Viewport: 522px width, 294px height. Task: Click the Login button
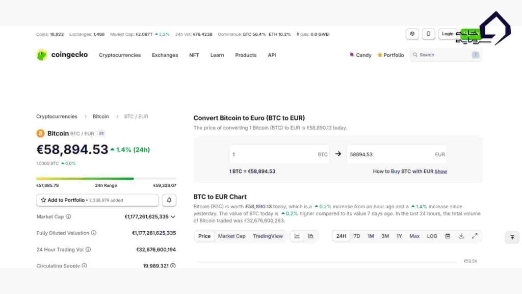[x=448, y=33]
